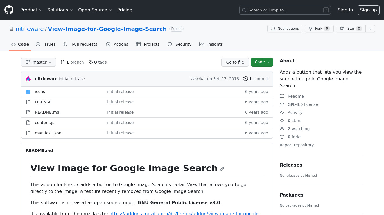Open the content.js file name
The height and width of the screenshot is (215, 384).
(44, 123)
